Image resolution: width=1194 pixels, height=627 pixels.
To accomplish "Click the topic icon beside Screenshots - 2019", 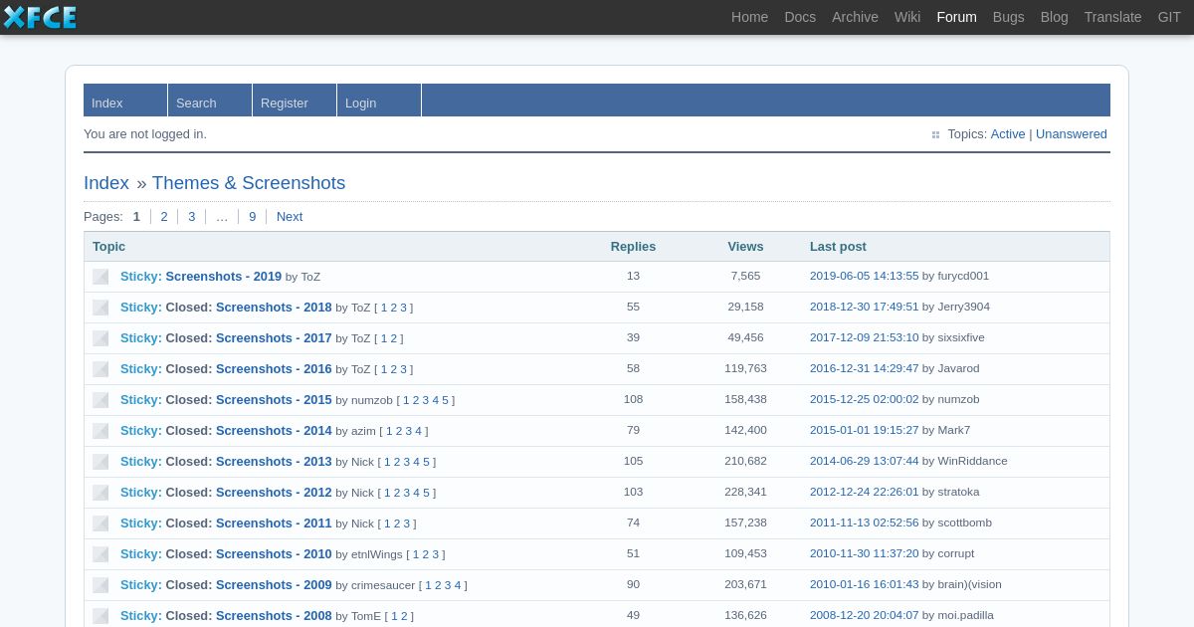I will coord(100,277).
